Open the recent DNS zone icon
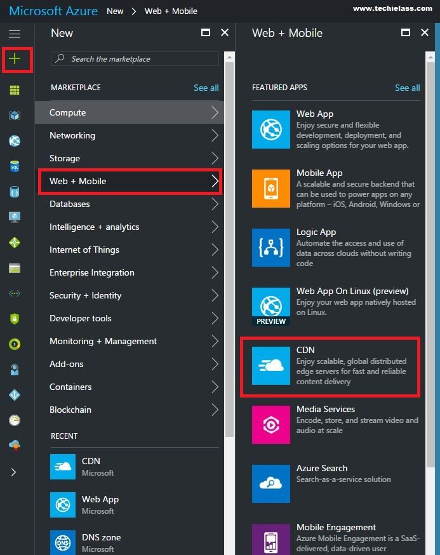Image resolution: width=440 pixels, height=555 pixels. click(63, 542)
